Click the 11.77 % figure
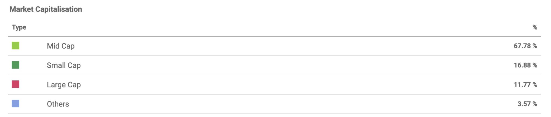This screenshot has height=117, width=551. [x=525, y=85]
